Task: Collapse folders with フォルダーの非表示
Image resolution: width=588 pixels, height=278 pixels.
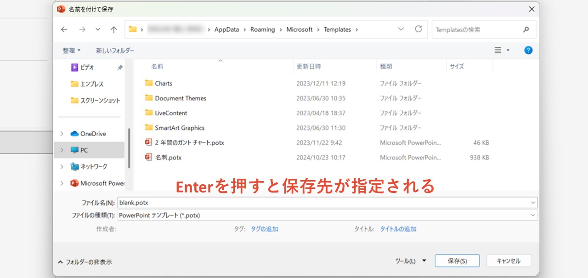Action: pyautogui.click(x=85, y=262)
